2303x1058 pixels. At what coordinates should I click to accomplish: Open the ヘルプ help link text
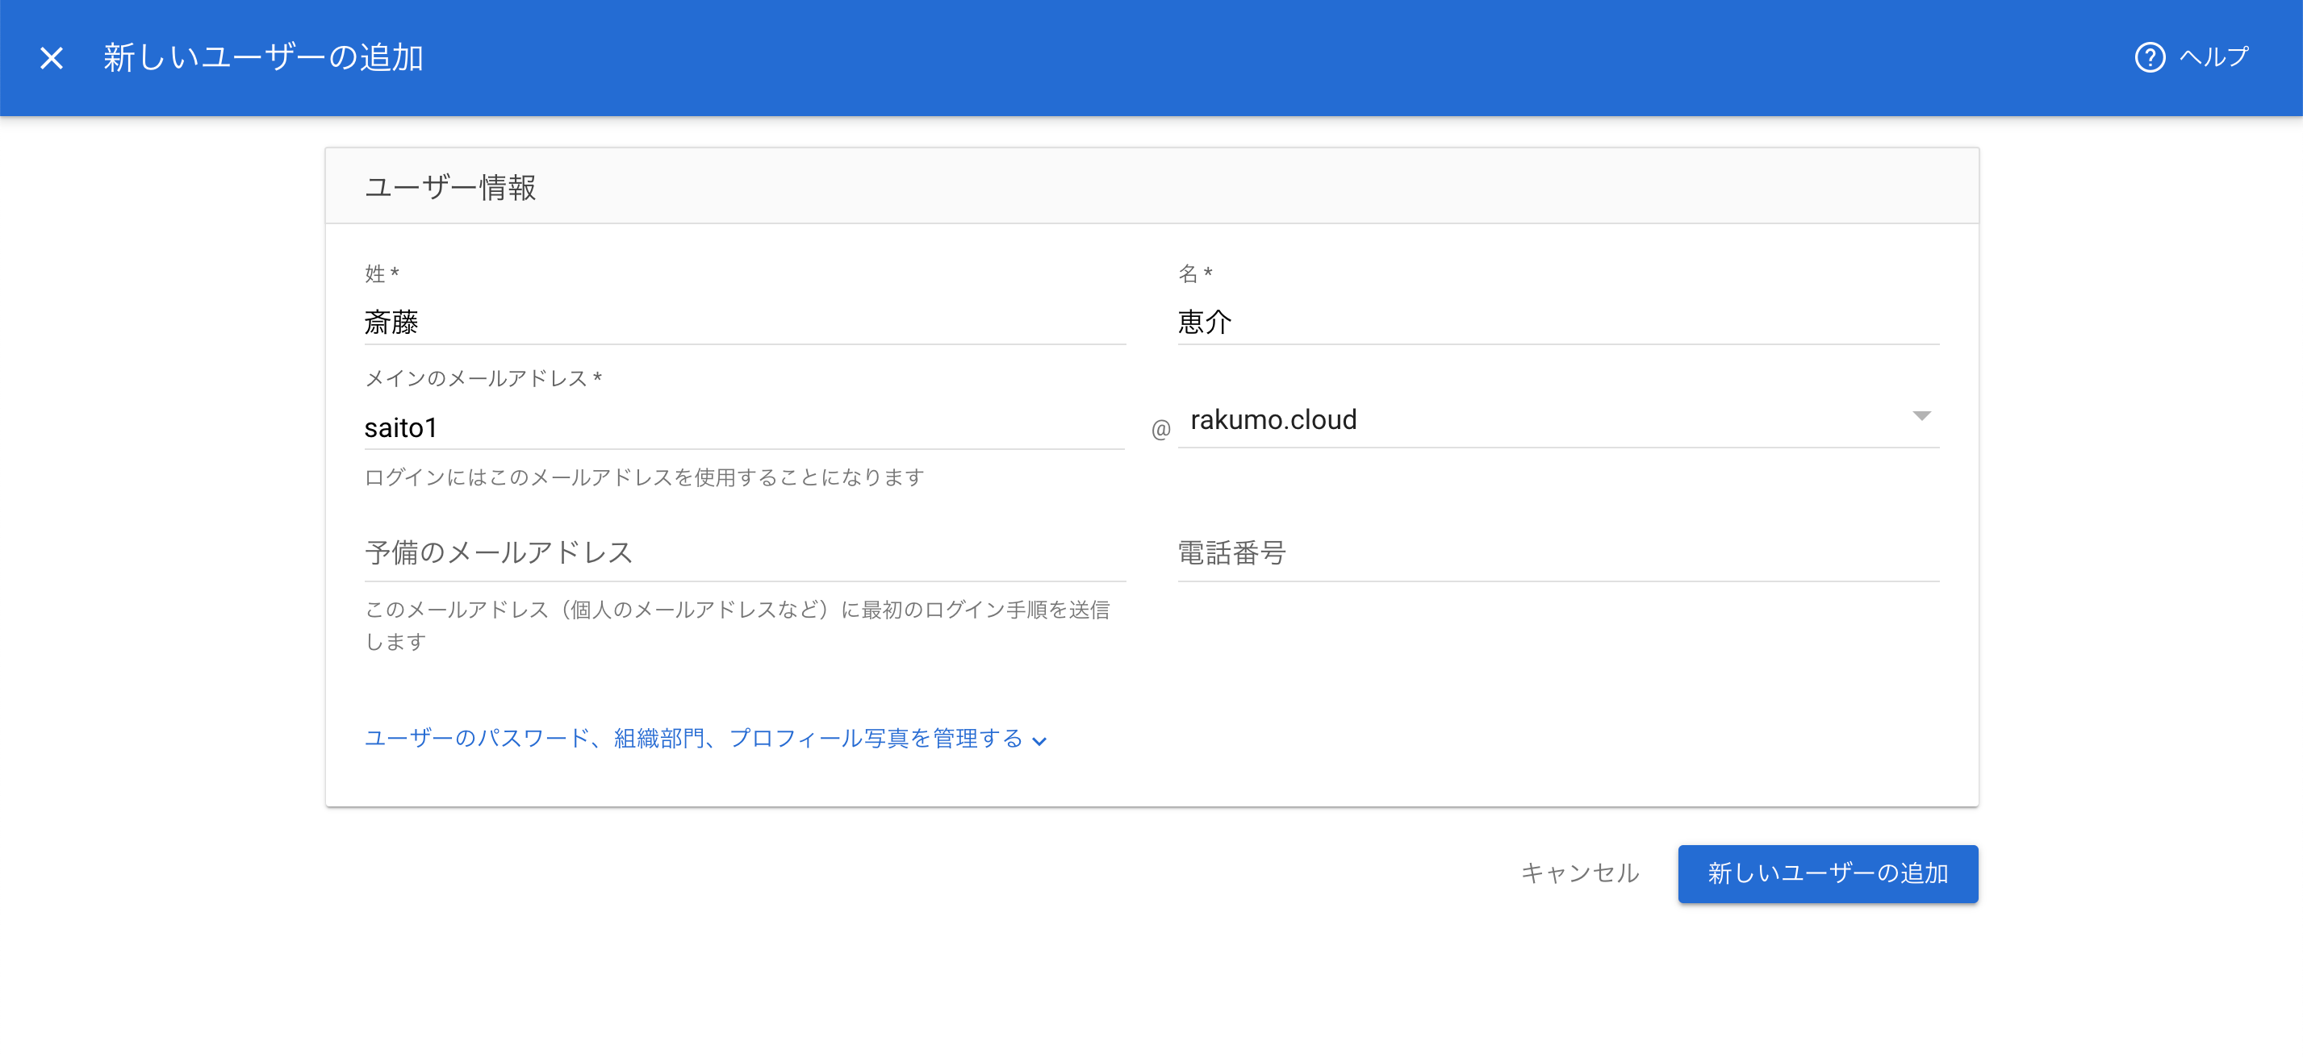(2213, 57)
